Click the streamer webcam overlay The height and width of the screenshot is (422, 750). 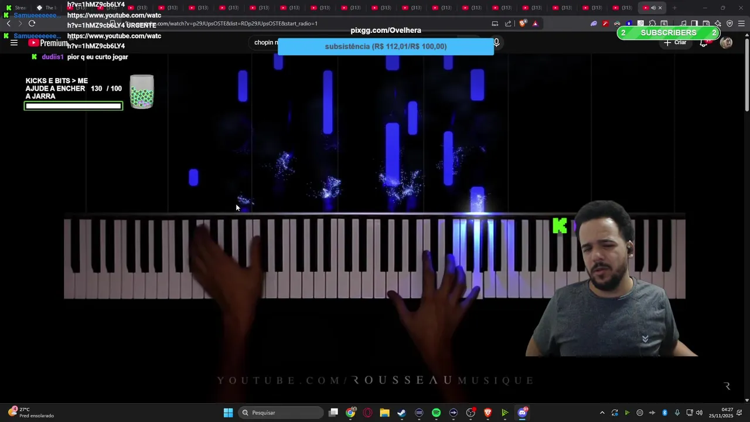609,278
